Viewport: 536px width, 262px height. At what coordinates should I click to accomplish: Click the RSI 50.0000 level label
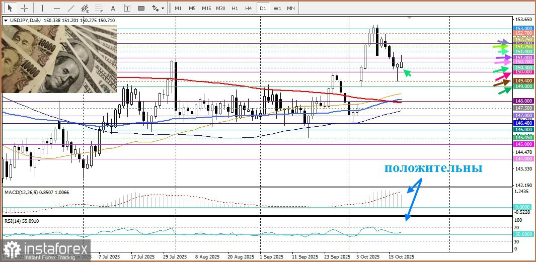point(523,234)
